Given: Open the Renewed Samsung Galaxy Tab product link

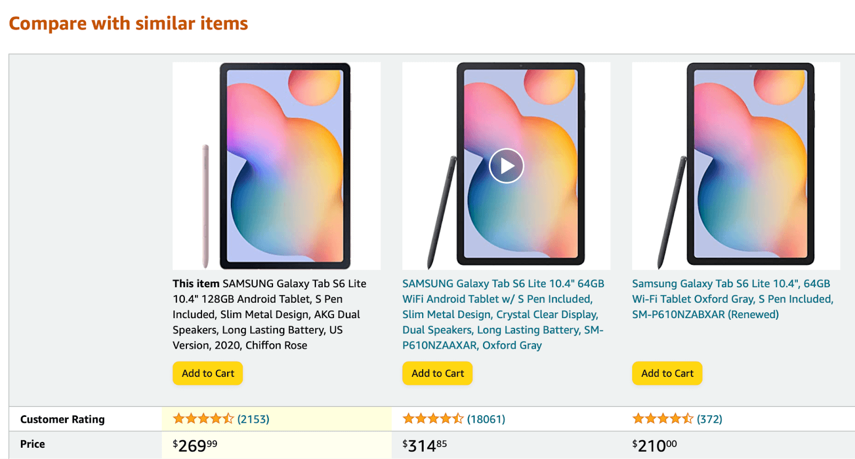Looking at the screenshot, I should [732, 299].
